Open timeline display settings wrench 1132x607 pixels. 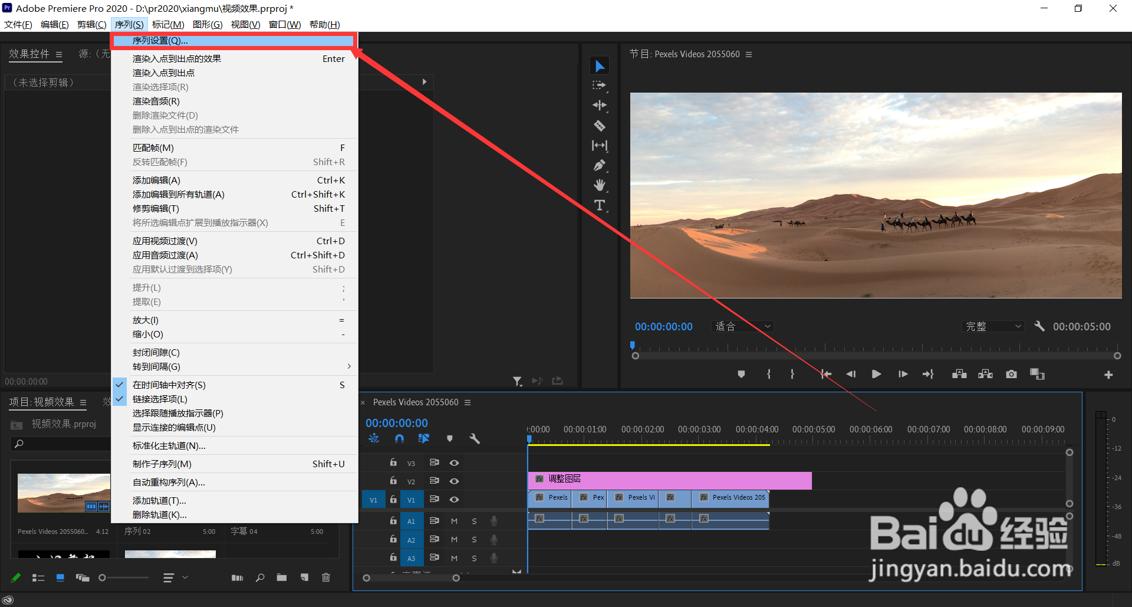coord(475,438)
